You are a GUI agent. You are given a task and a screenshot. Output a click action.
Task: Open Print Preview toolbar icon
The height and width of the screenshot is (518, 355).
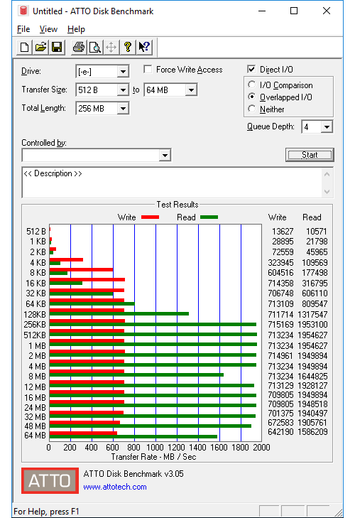pos(95,47)
